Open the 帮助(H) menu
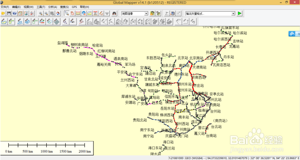The image size is (300, 160). pos(85,7)
